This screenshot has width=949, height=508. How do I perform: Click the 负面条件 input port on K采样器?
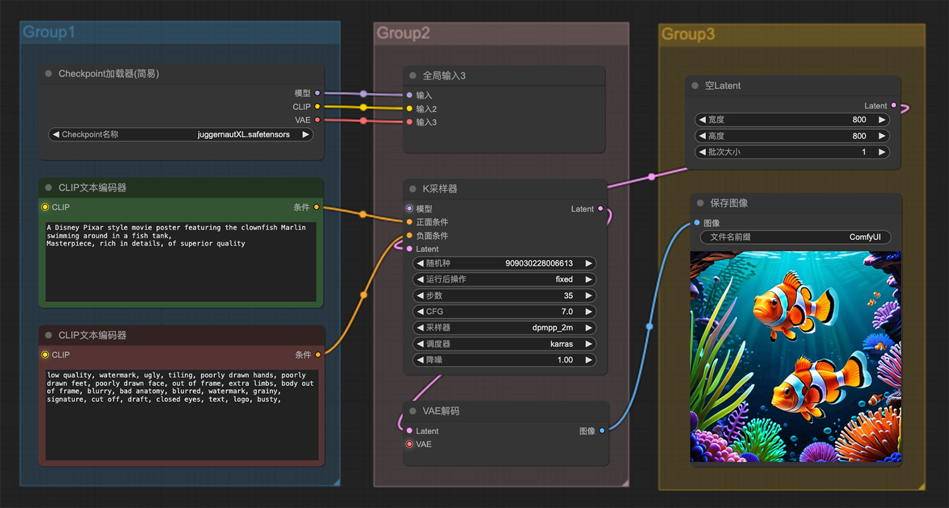pos(409,236)
